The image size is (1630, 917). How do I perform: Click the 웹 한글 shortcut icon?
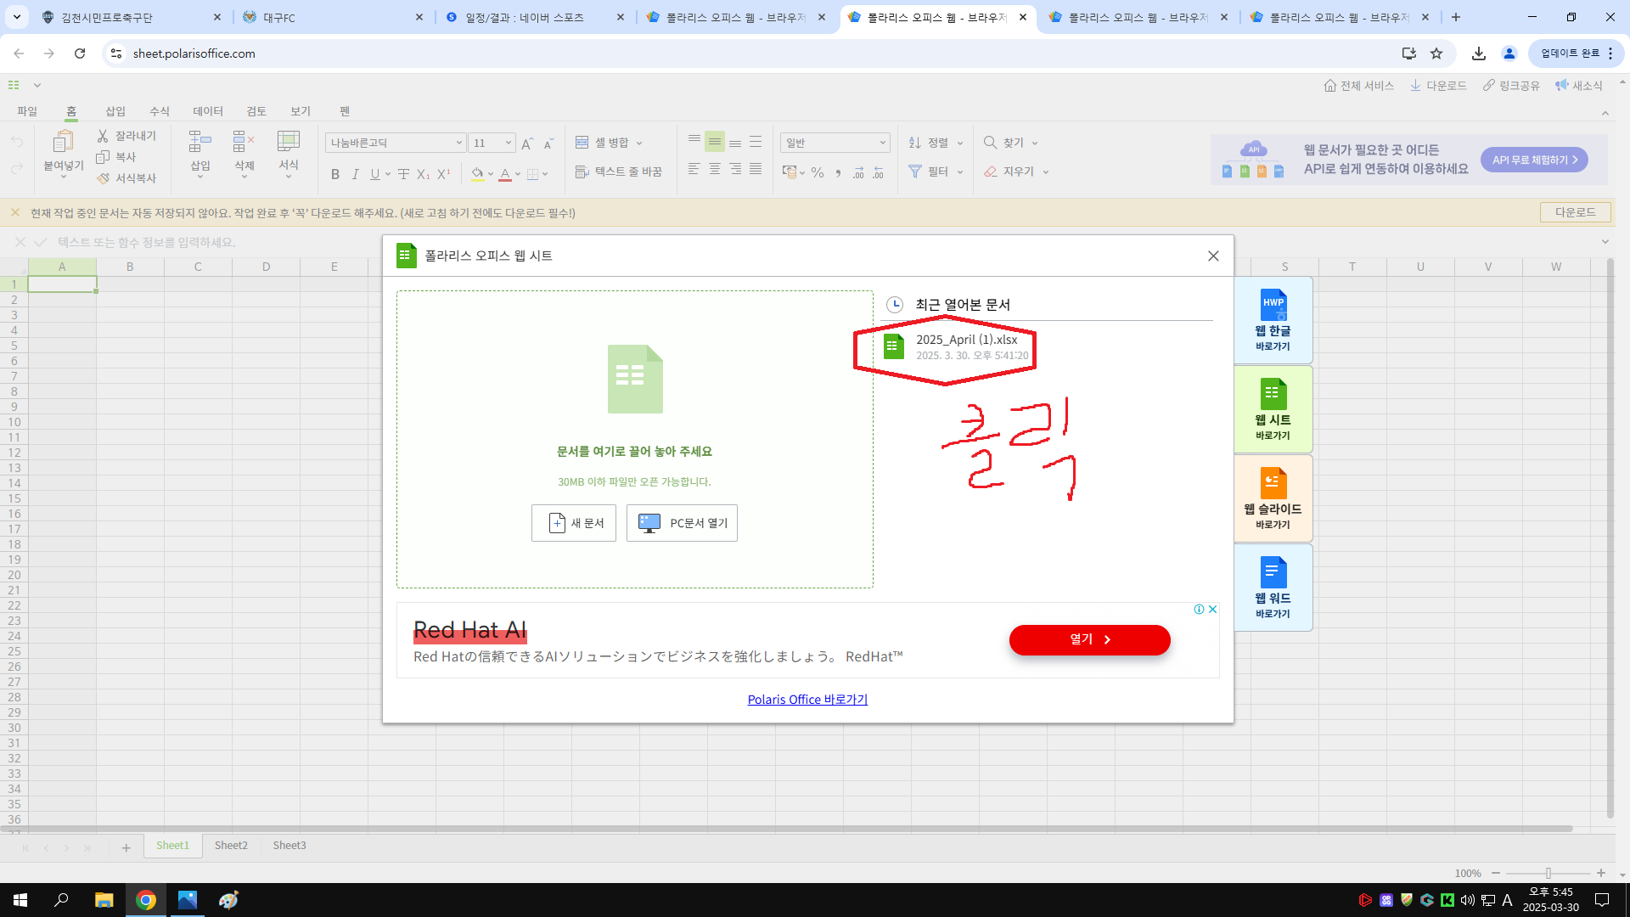[1272, 321]
